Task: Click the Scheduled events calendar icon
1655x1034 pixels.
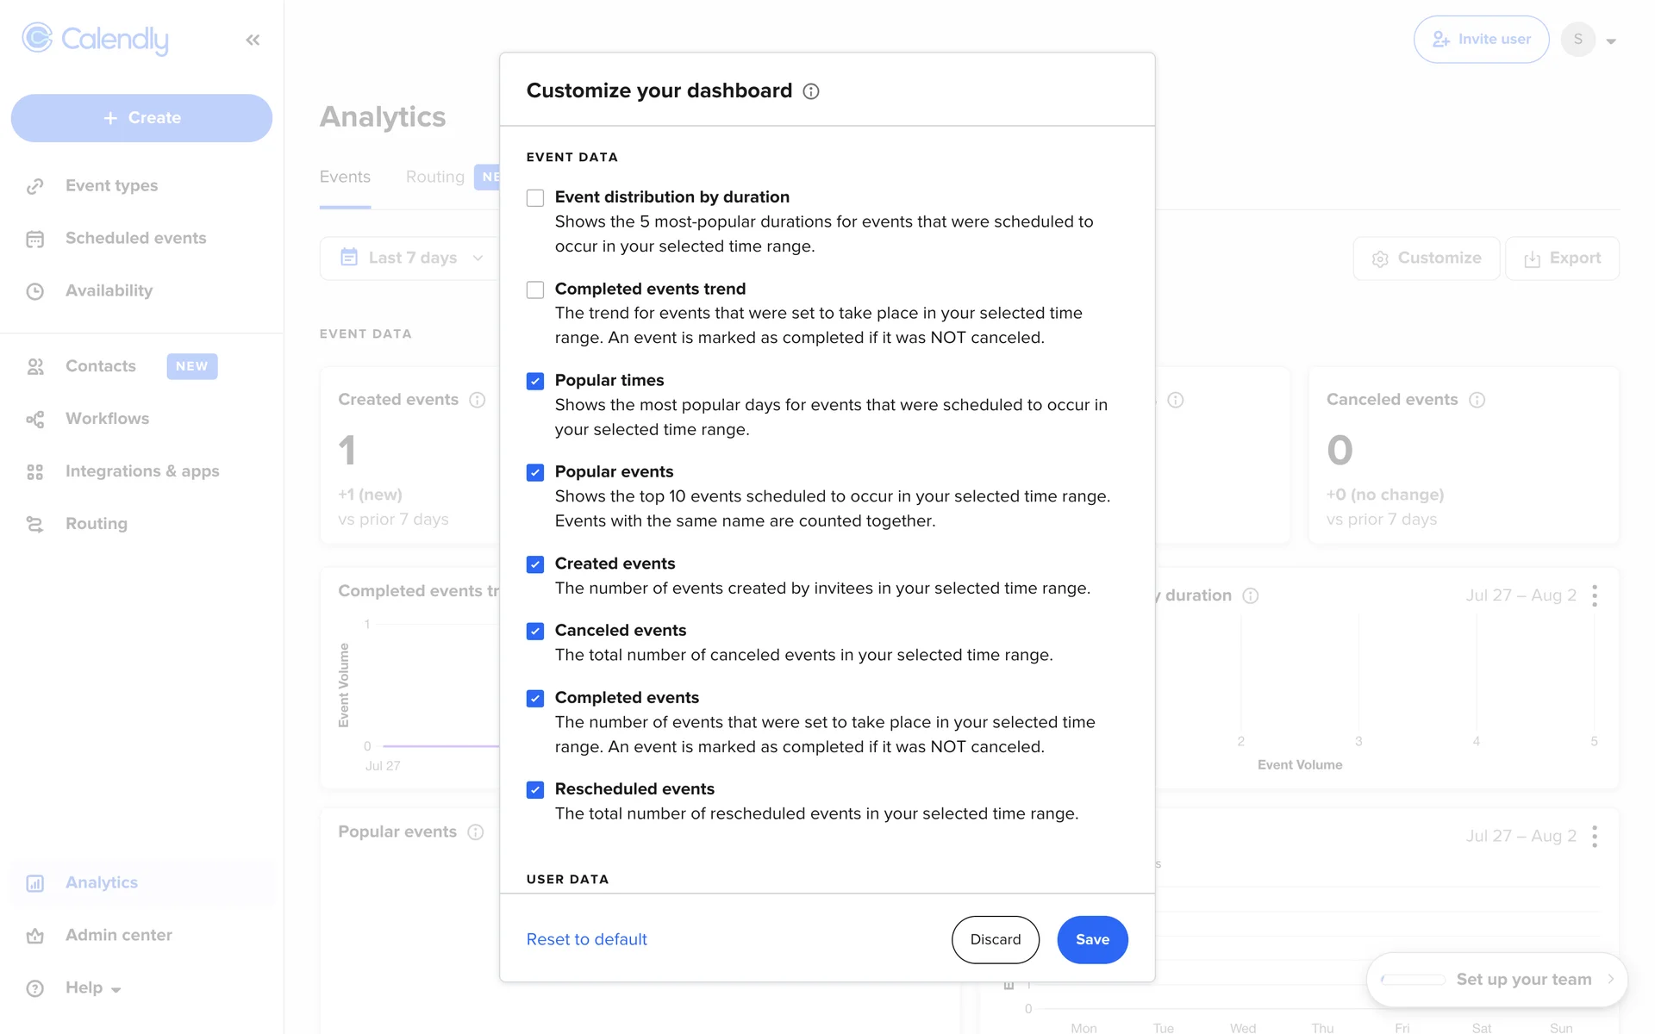Action: pyautogui.click(x=35, y=239)
